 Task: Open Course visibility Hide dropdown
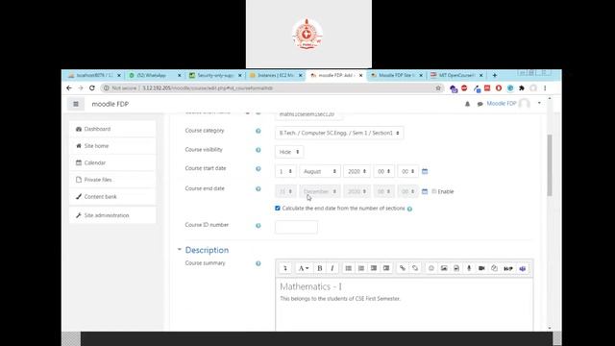tap(289, 152)
